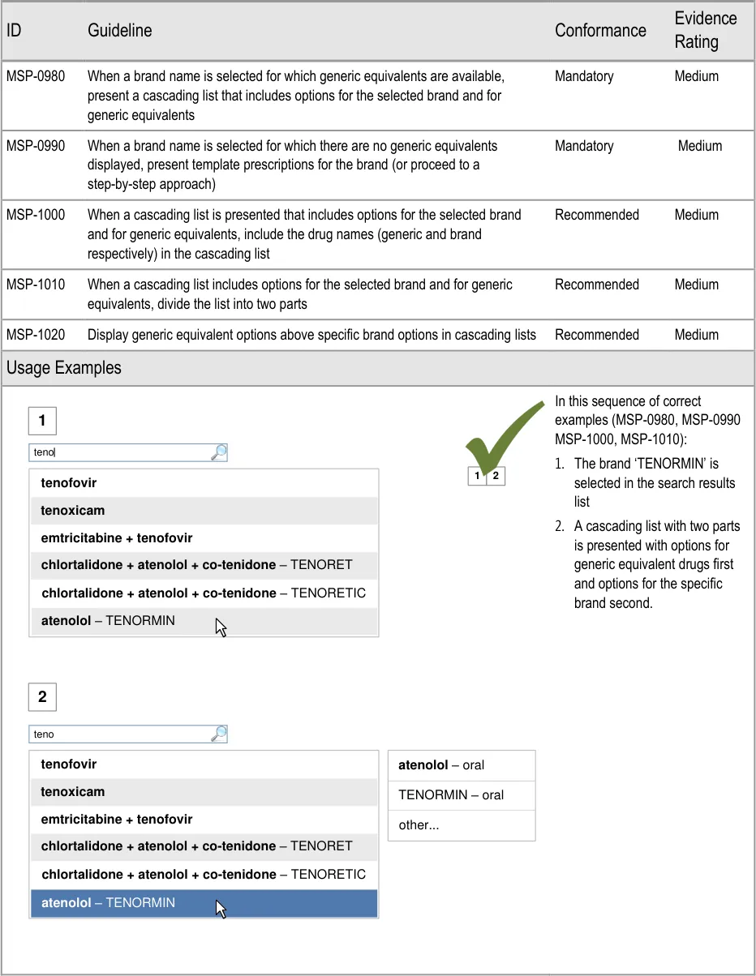The width and height of the screenshot is (756, 976).
Task: Click the small '1' box beneath the checkmark
Action: pos(477,476)
